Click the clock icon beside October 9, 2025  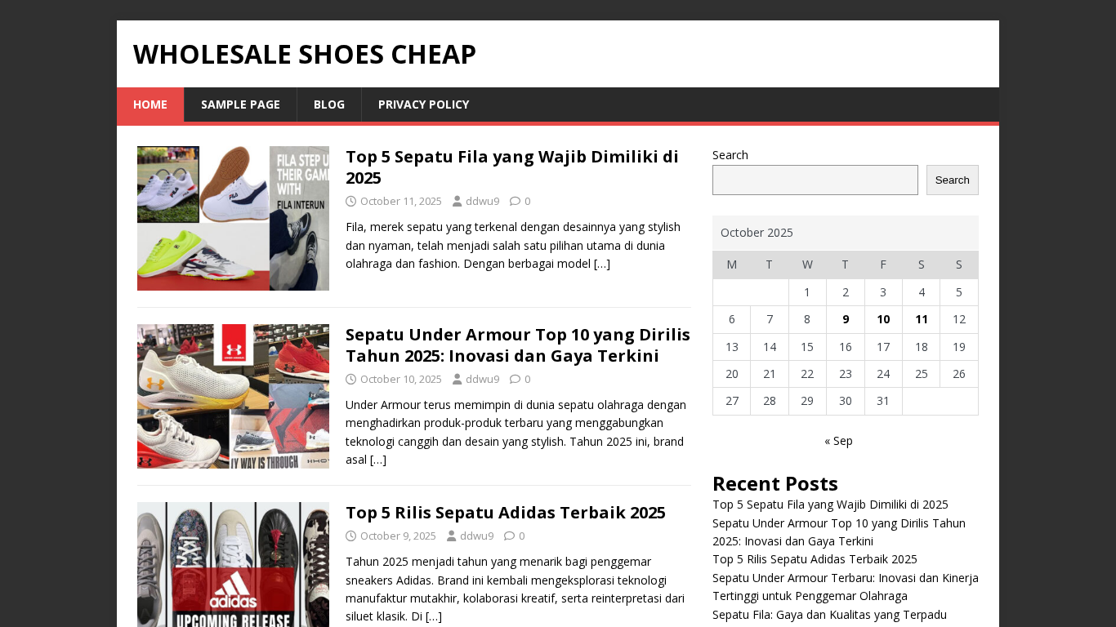coord(350,536)
